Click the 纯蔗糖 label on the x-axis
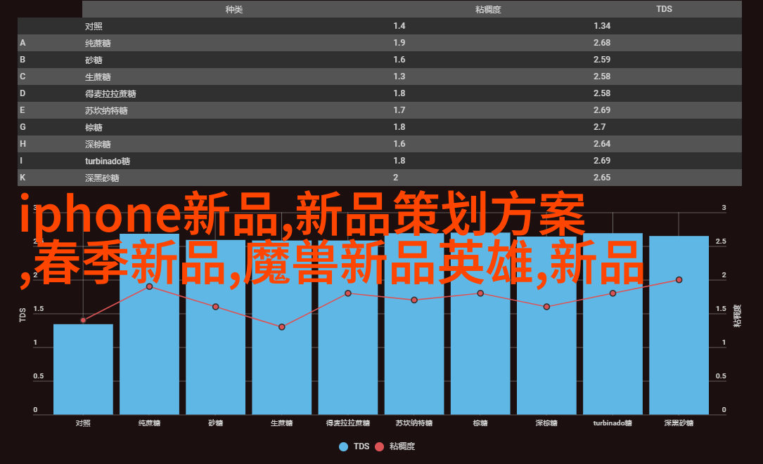Viewport: 763px width, 464px height. pyautogui.click(x=149, y=423)
